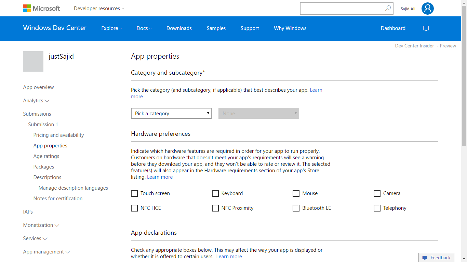Open the user account avatar icon
467x262 pixels.
coord(427,9)
